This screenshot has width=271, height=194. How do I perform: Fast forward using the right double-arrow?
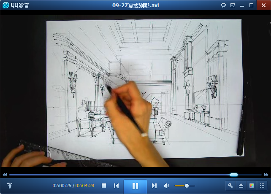pyautogui.click(x=266, y=175)
